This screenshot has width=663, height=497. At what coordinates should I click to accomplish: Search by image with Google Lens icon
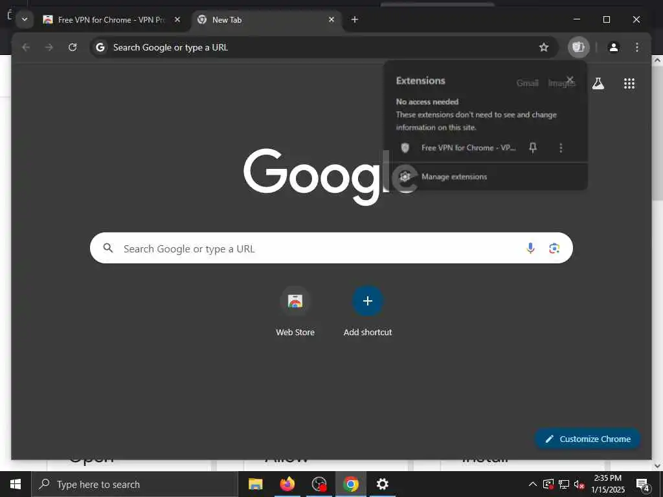pyautogui.click(x=554, y=248)
